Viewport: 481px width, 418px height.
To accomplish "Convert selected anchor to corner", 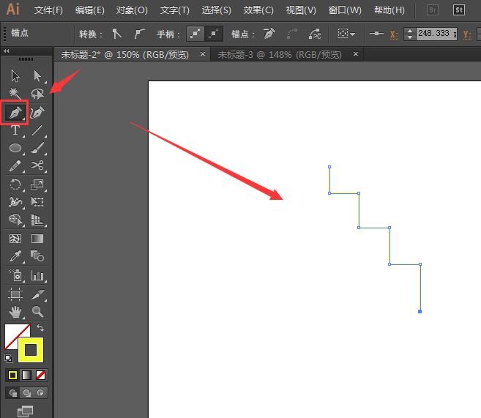I will point(116,34).
